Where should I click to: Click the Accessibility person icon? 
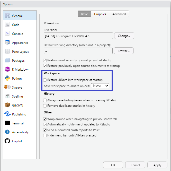[x=7, y=132]
